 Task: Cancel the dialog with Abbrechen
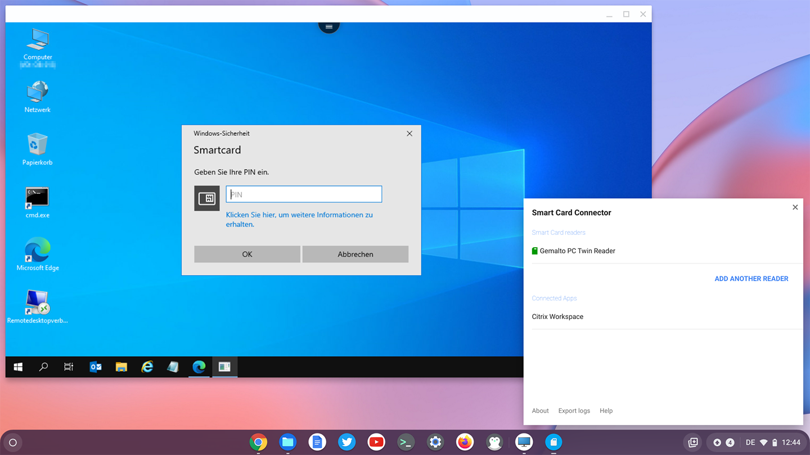point(355,254)
